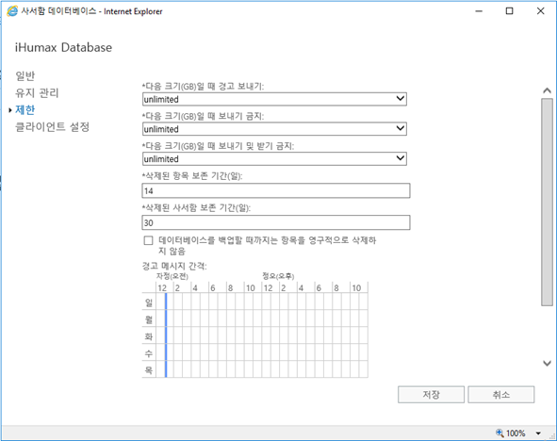Open the 100% zoom level dropdown arrow
Viewport: 557px width, 441px height.
click(x=538, y=433)
